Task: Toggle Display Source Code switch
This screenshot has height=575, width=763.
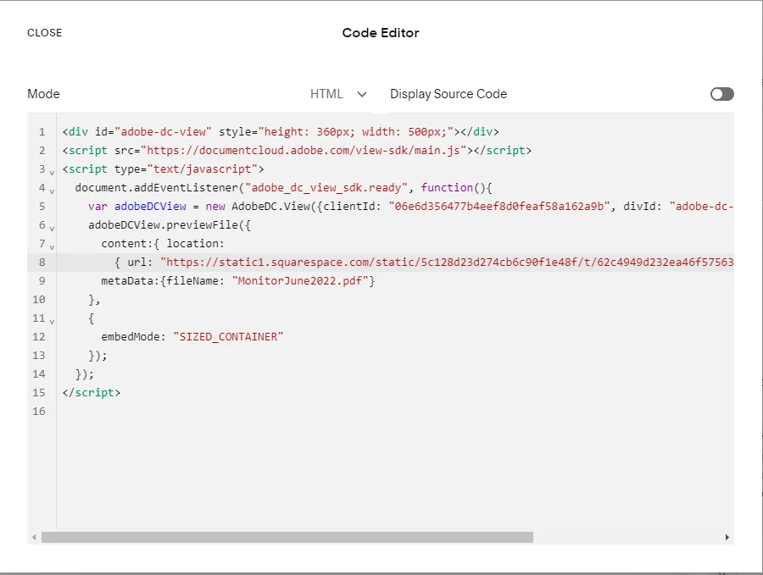Action: click(x=721, y=94)
